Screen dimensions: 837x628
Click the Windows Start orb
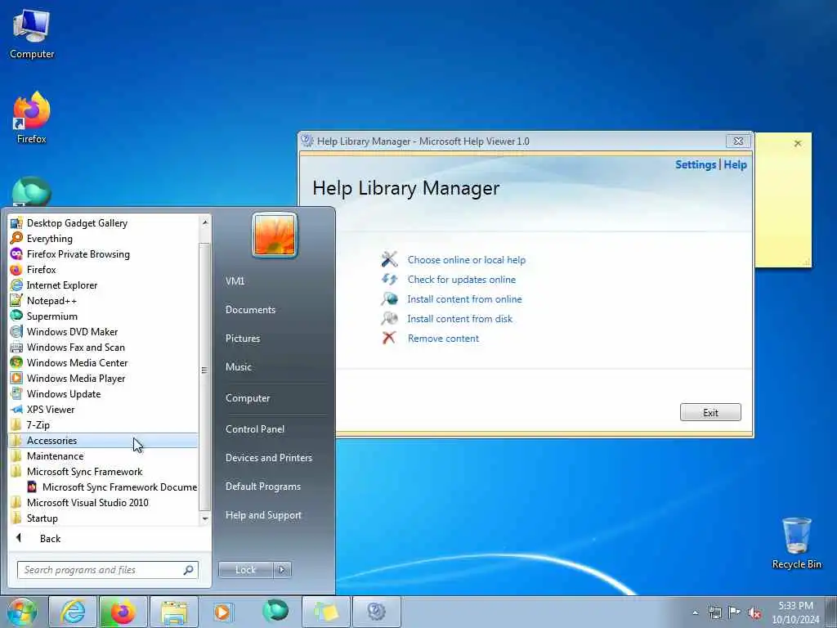pyautogui.click(x=21, y=612)
